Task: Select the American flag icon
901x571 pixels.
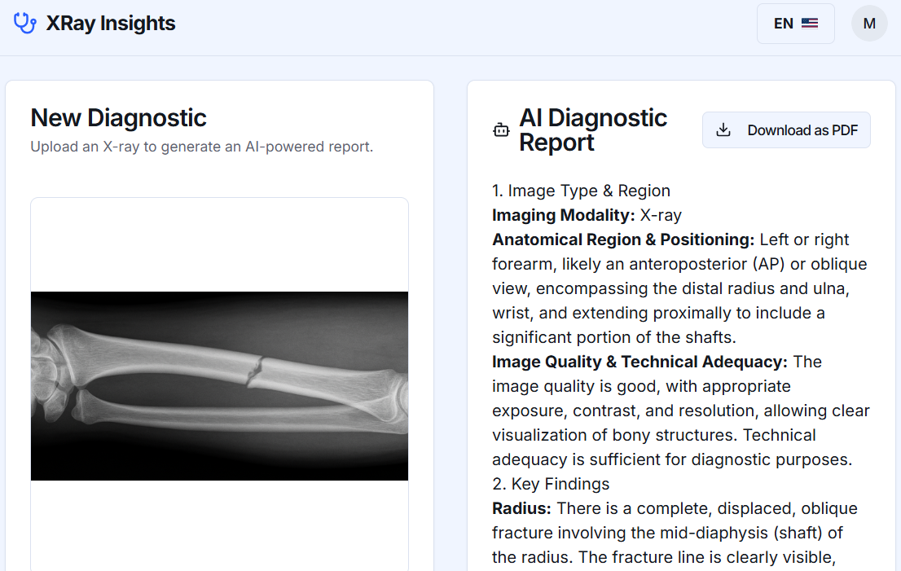Action: tap(810, 24)
